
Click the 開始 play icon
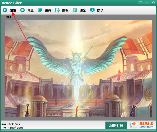coord(5,10)
